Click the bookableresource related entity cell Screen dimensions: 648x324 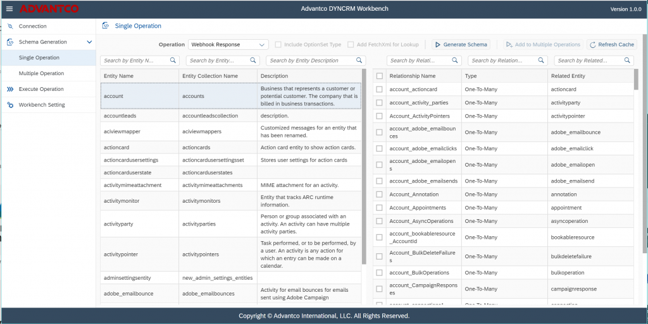click(x=590, y=237)
